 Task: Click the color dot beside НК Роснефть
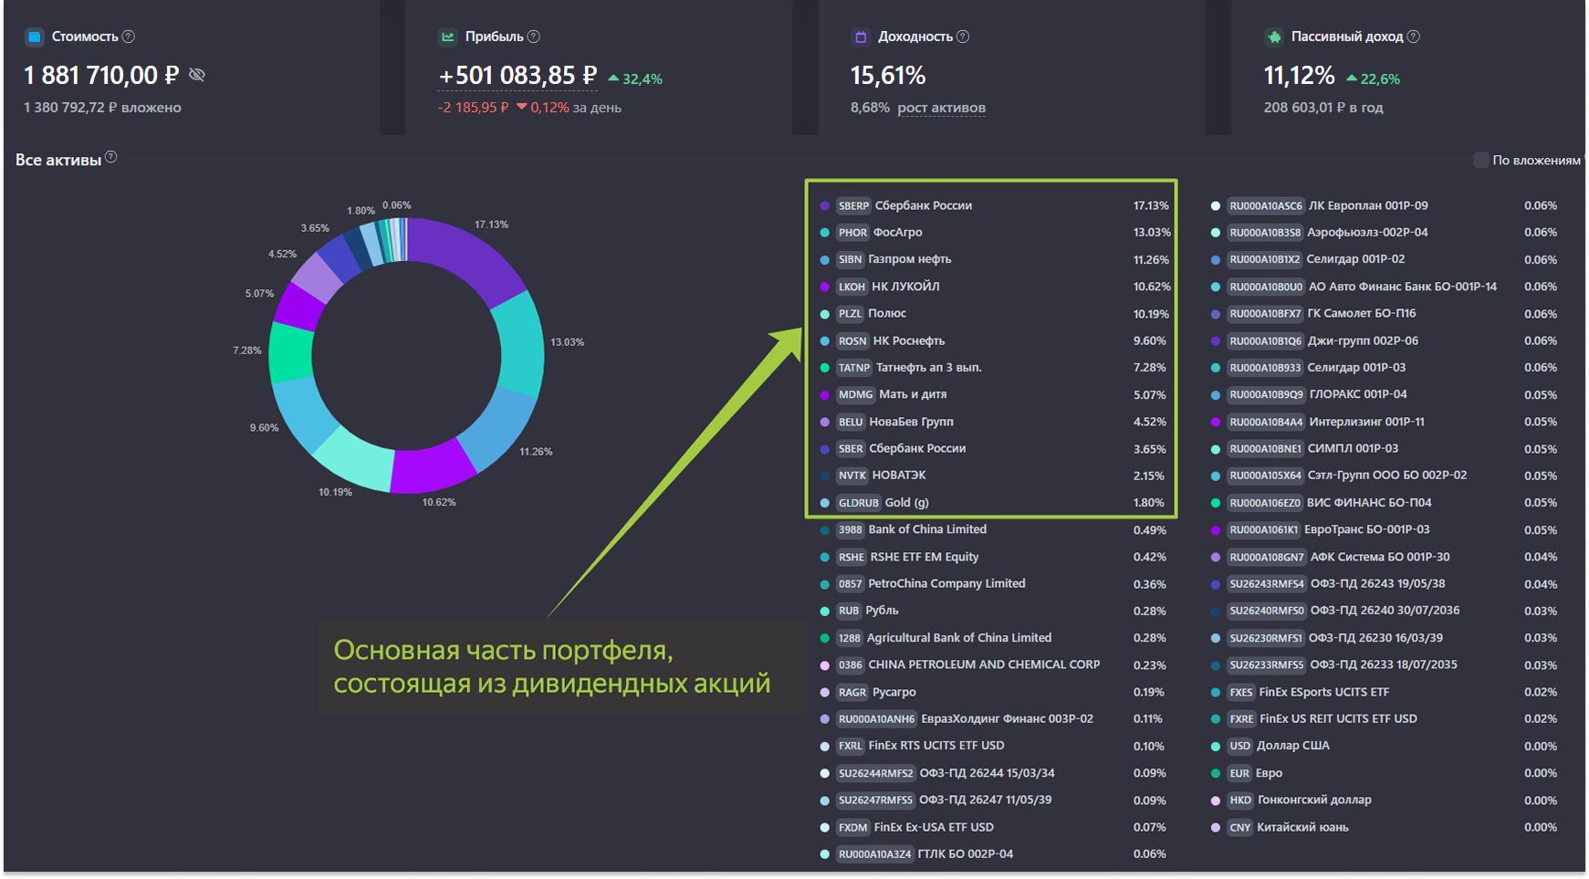pos(825,341)
